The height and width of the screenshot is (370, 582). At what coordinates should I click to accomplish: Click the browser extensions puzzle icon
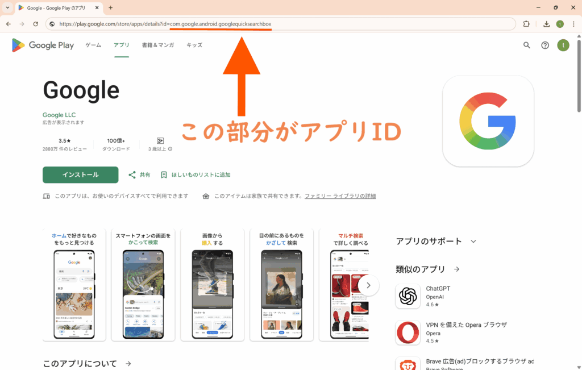click(x=526, y=24)
